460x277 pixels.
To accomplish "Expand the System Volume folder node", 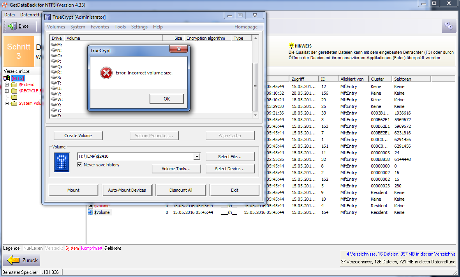I will point(7,103).
